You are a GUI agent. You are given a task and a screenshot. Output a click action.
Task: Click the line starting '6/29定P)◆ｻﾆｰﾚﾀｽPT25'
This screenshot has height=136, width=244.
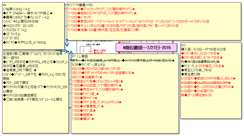[x=207, y=87]
